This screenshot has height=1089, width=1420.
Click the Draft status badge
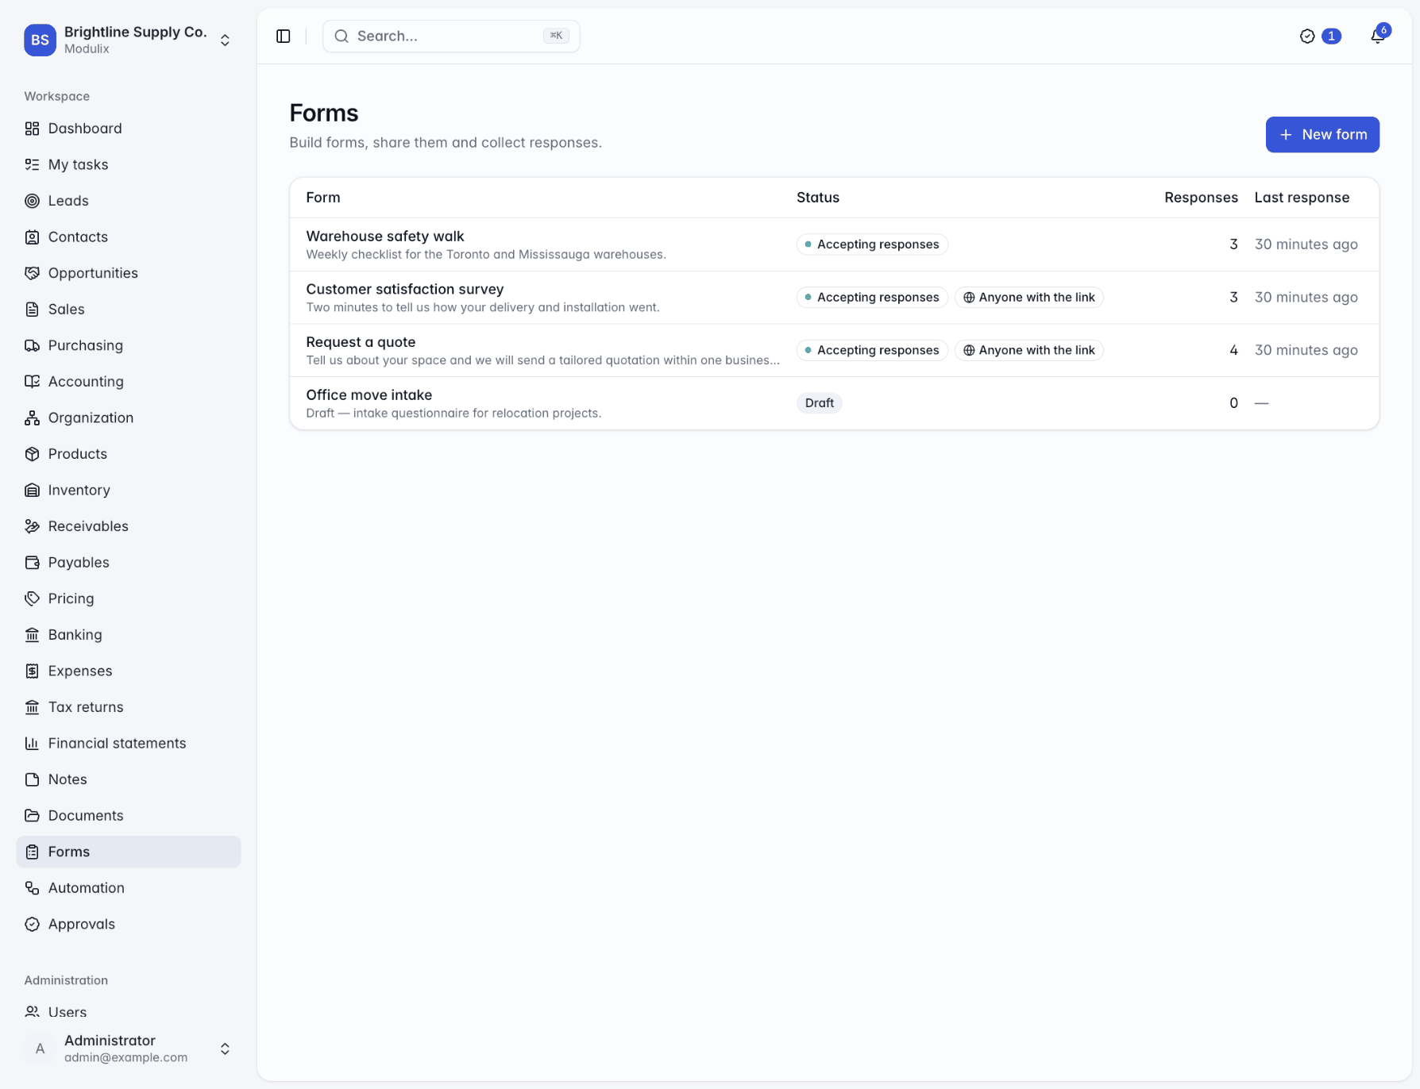tap(819, 403)
